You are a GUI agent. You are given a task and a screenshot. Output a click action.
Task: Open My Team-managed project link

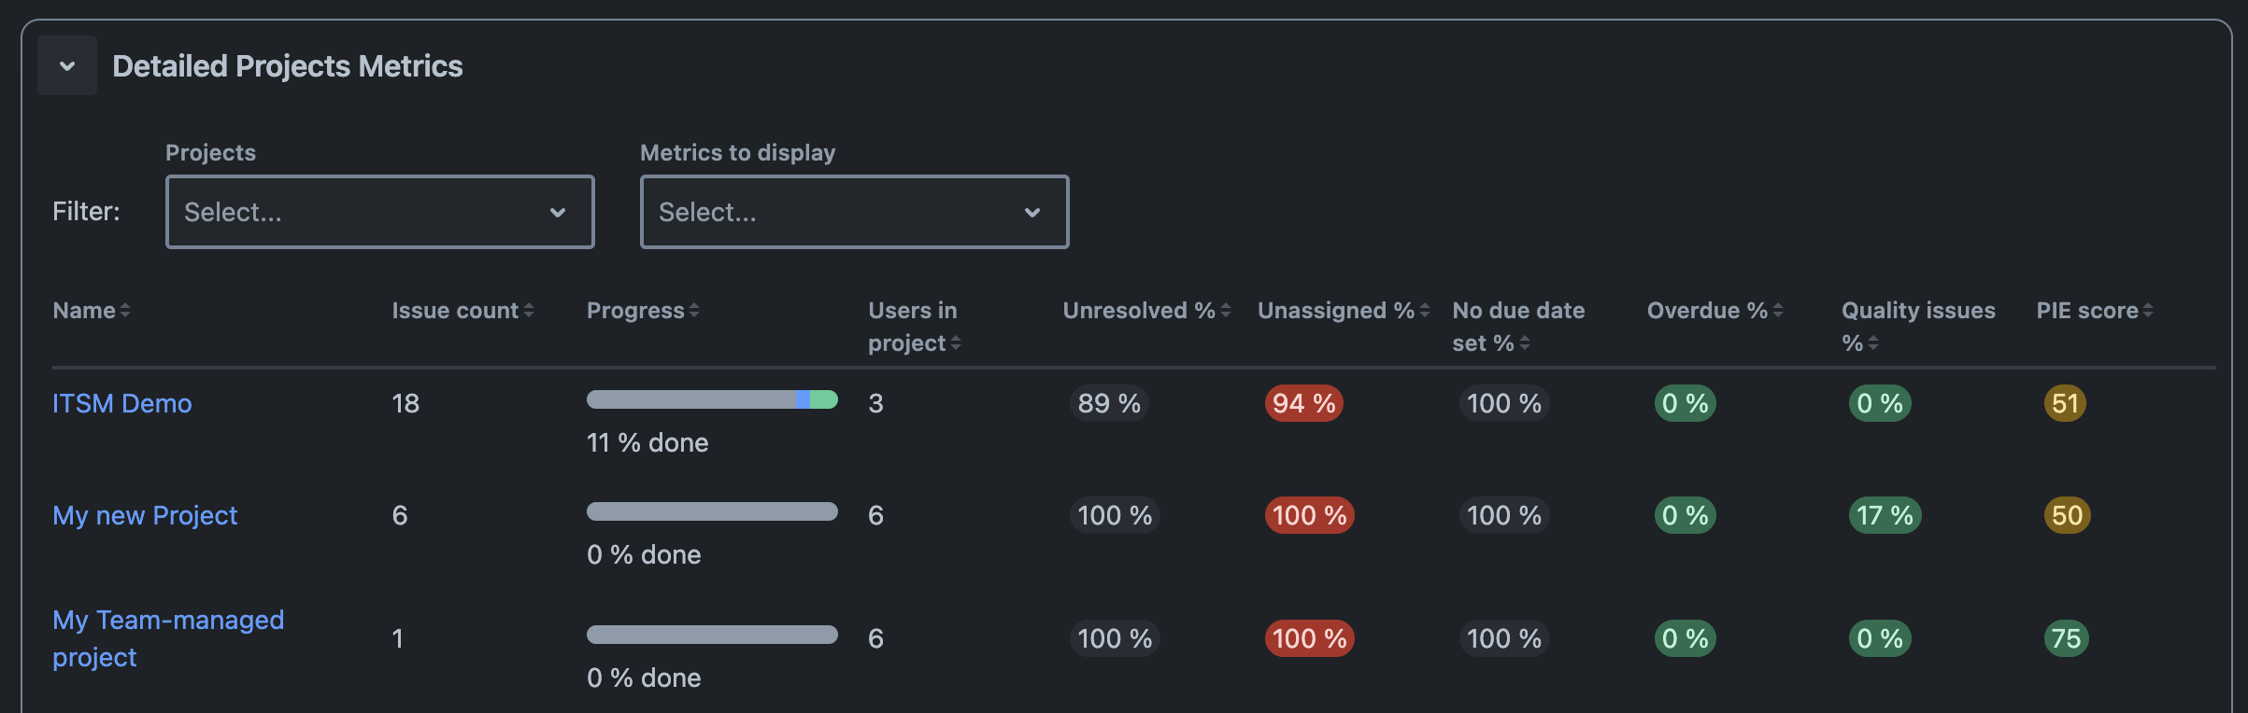point(168,621)
